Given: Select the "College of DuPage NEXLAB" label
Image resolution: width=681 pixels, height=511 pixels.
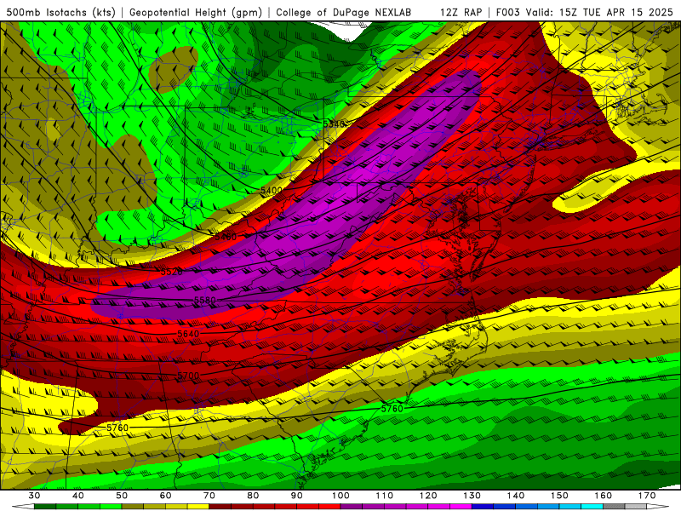Looking at the screenshot, I should pos(344,13).
